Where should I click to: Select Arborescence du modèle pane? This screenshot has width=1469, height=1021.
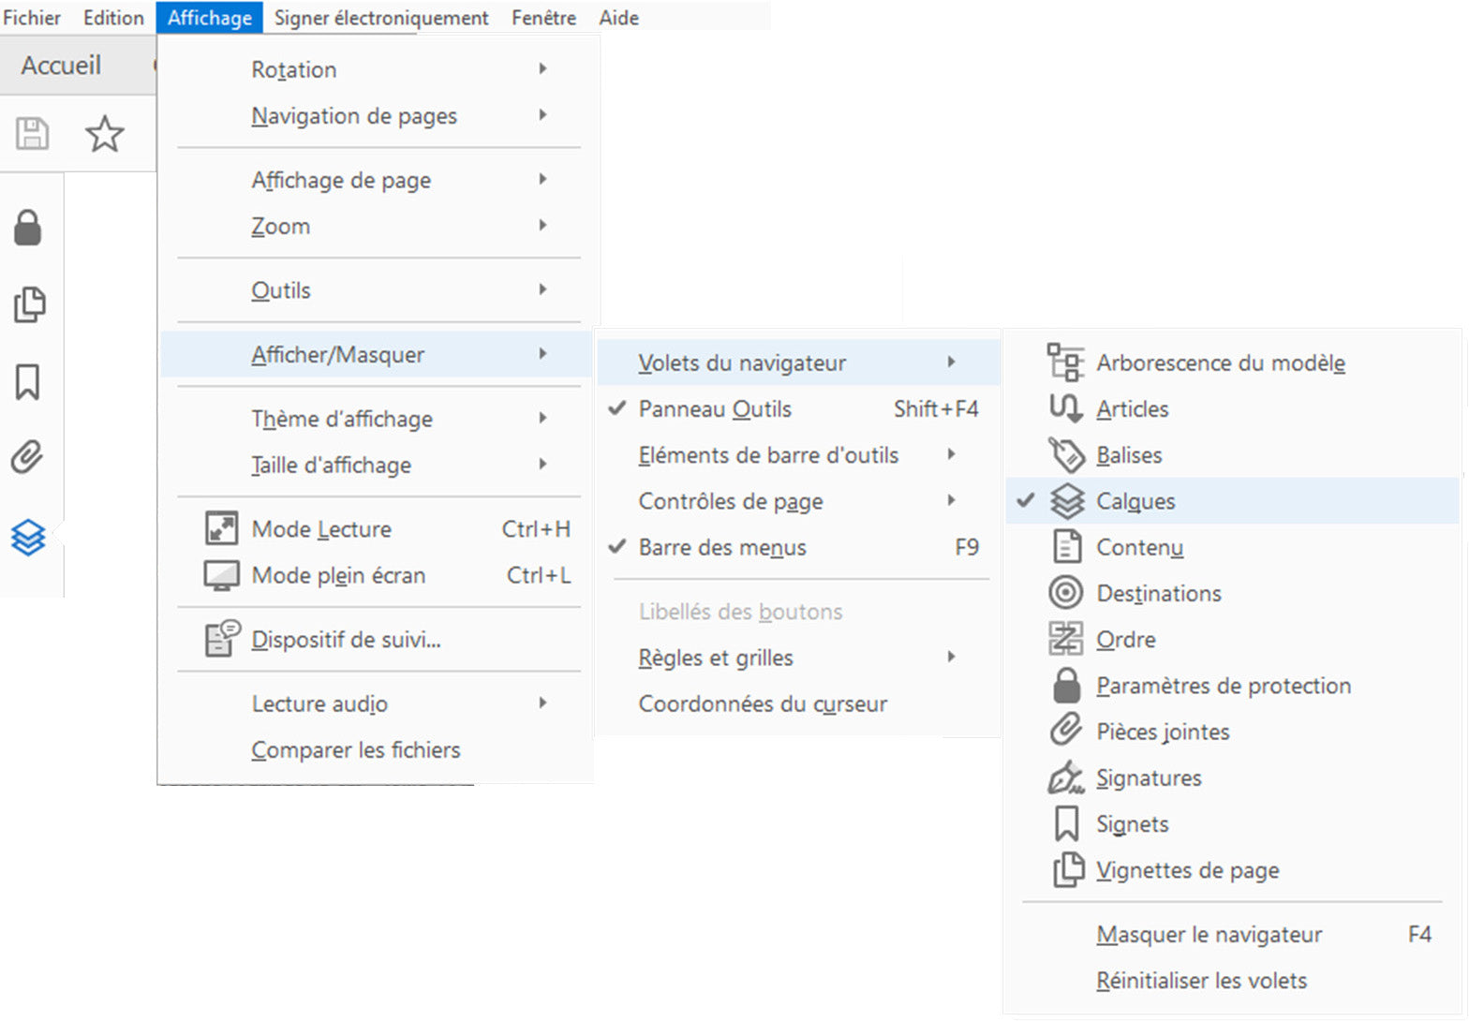tap(1220, 363)
